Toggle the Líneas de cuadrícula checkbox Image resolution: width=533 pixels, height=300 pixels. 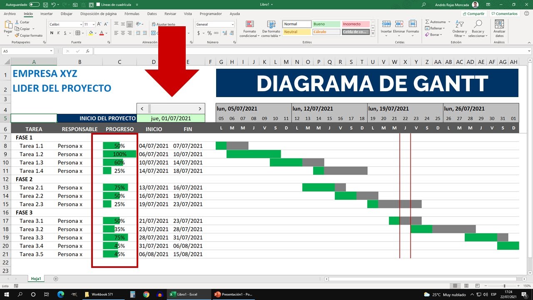point(98,5)
